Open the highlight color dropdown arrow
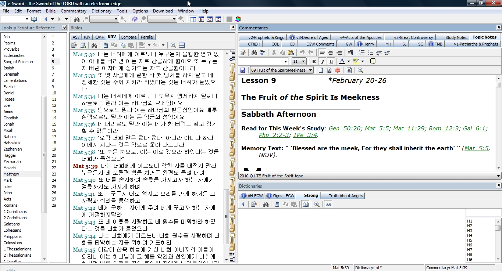 363,61
